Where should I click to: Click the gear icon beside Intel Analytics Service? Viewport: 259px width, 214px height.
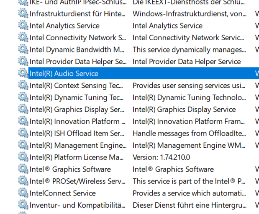tap(23, 26)
